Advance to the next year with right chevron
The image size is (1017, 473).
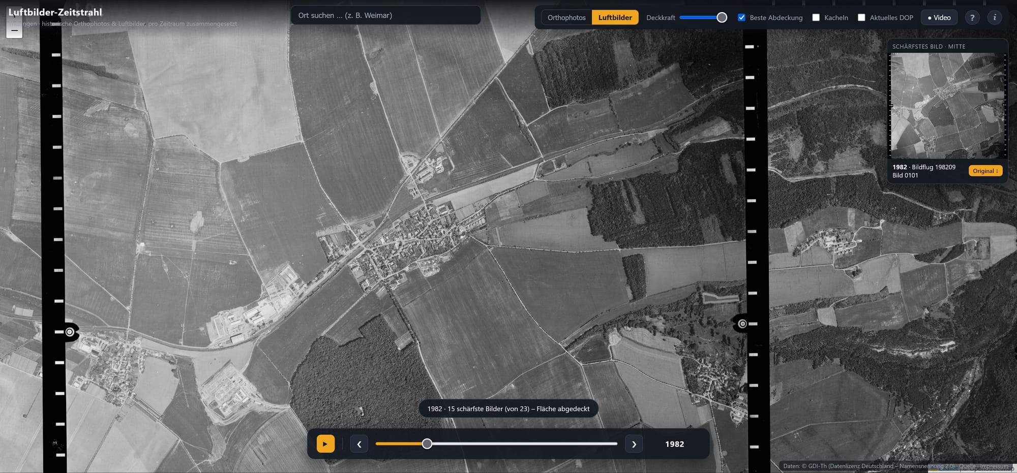tap(634, 444)
